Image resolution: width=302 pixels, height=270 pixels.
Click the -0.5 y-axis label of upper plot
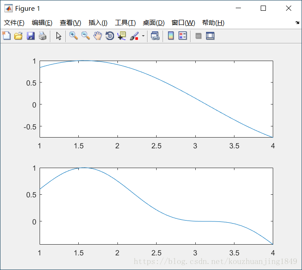pos(30,127)
